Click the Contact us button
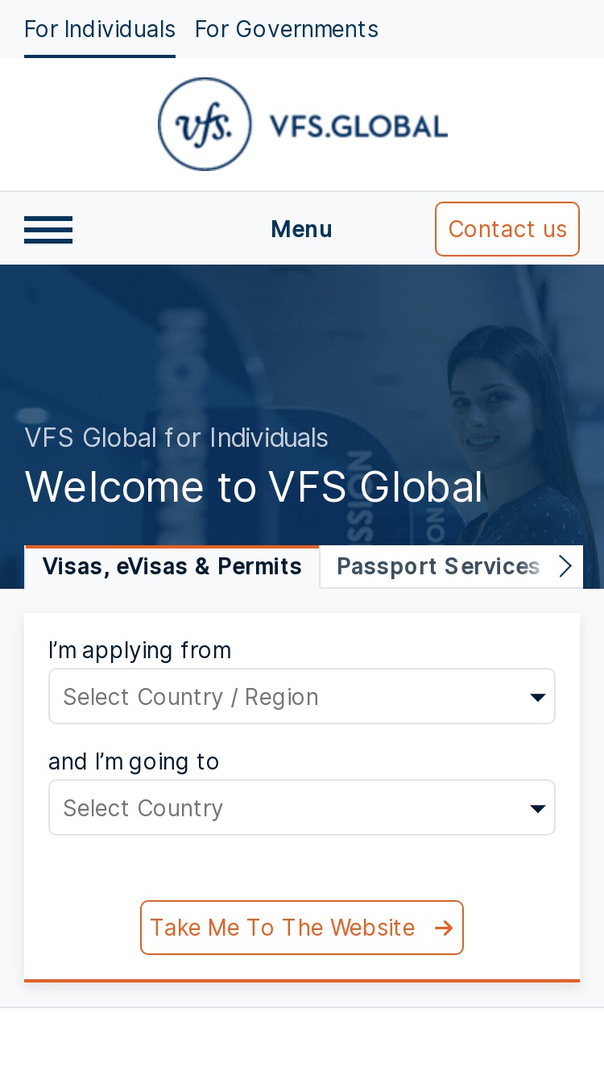The image size is (604, 1076). (507, 229)
